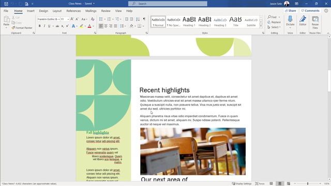Click Display Settings in status bar

[x=242, y=184]
